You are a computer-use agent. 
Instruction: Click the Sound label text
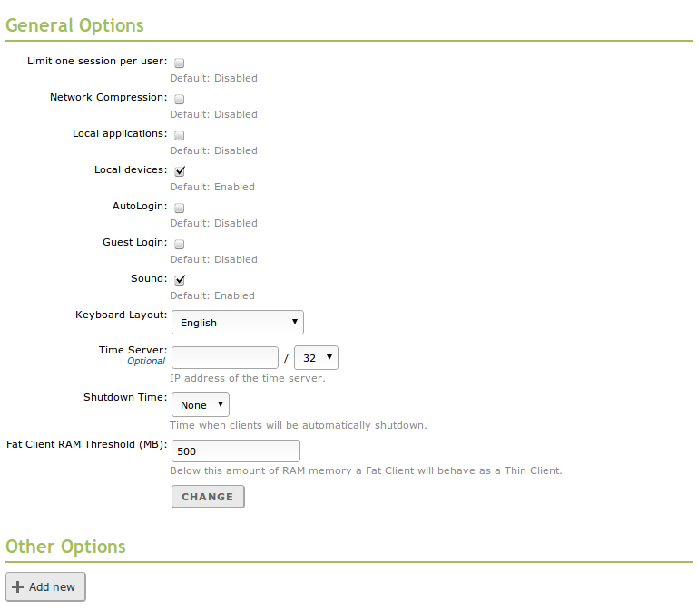pyautogui.click(x=149, y=278)
